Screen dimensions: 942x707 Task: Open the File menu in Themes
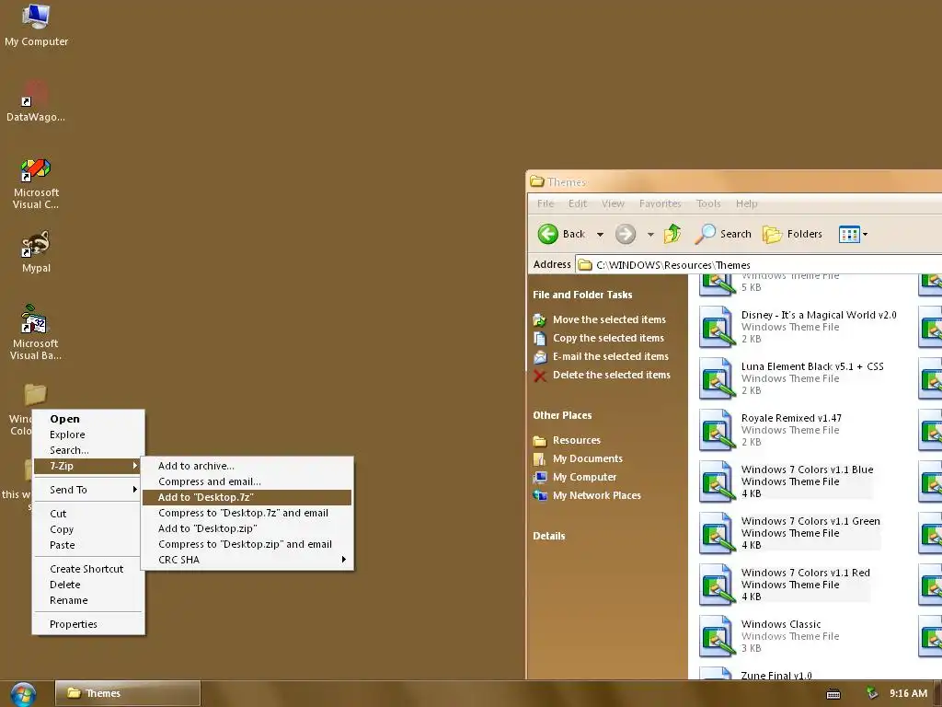[546, 203]
